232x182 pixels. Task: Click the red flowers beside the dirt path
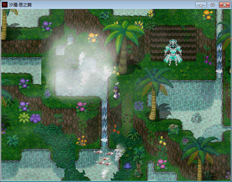116,129
